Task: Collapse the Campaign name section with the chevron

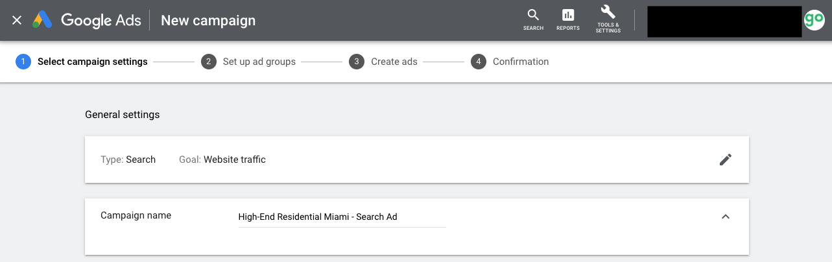Action: (726, 217)
